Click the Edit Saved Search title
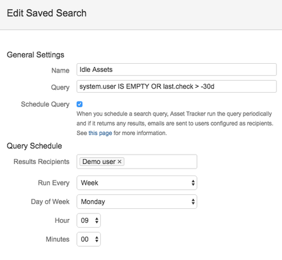 tap(47, 13)
